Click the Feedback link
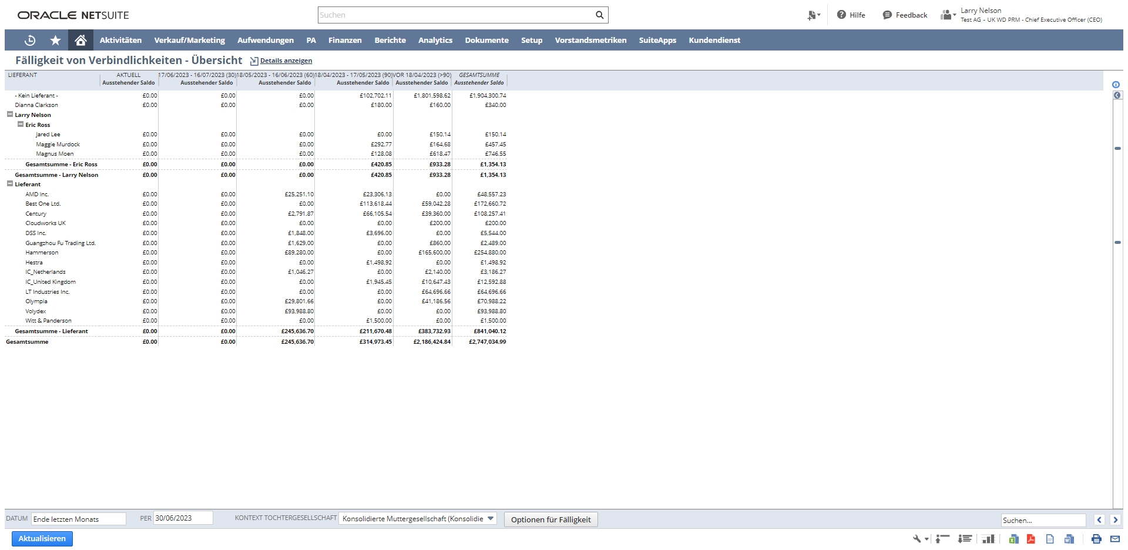 click(x=911, y=15)
